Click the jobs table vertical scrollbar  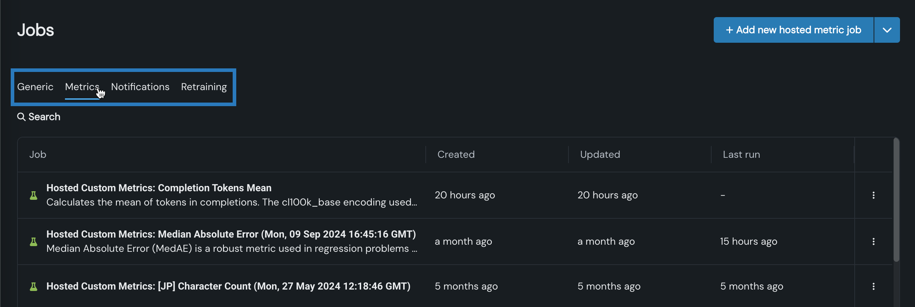click(896, 199)
